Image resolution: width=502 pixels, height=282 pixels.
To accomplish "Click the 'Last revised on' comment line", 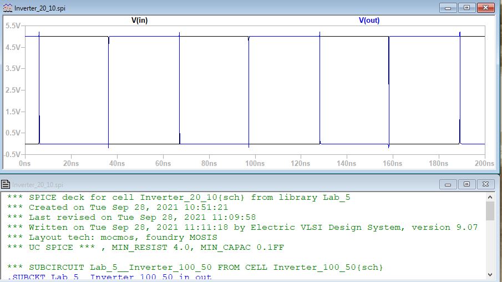I will pos(131,217).
